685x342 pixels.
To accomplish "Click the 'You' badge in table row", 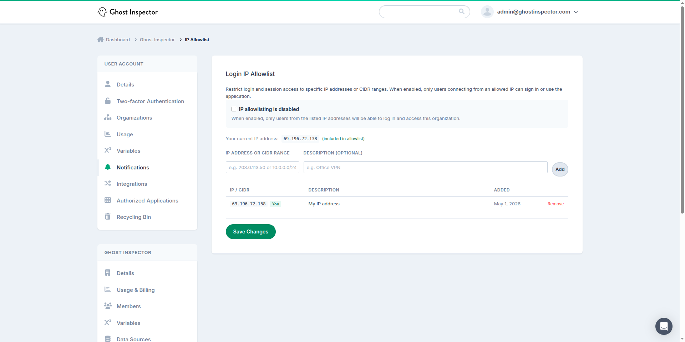I will 275,204.
